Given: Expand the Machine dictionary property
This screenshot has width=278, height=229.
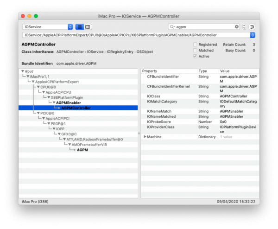Looking at the screenshot, I should pyautogui.click(x=145, y=137).
